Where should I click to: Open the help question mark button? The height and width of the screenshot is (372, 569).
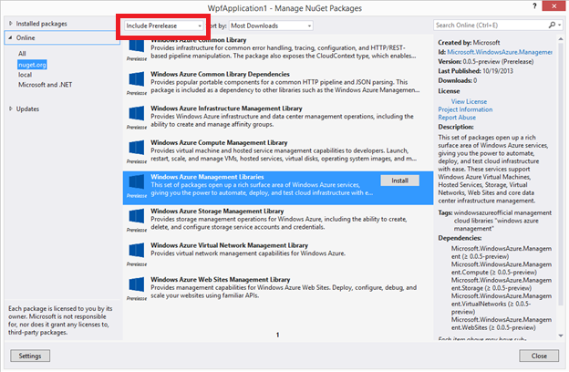click(534, 5)
